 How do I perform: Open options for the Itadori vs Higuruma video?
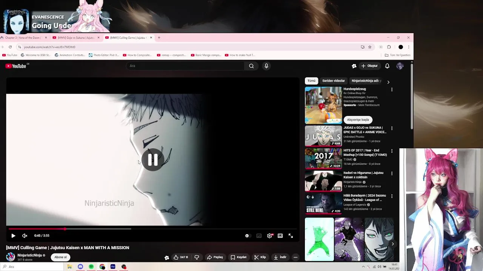point(392,174)
